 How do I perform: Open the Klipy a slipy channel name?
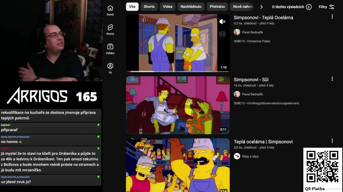[250, 157]
